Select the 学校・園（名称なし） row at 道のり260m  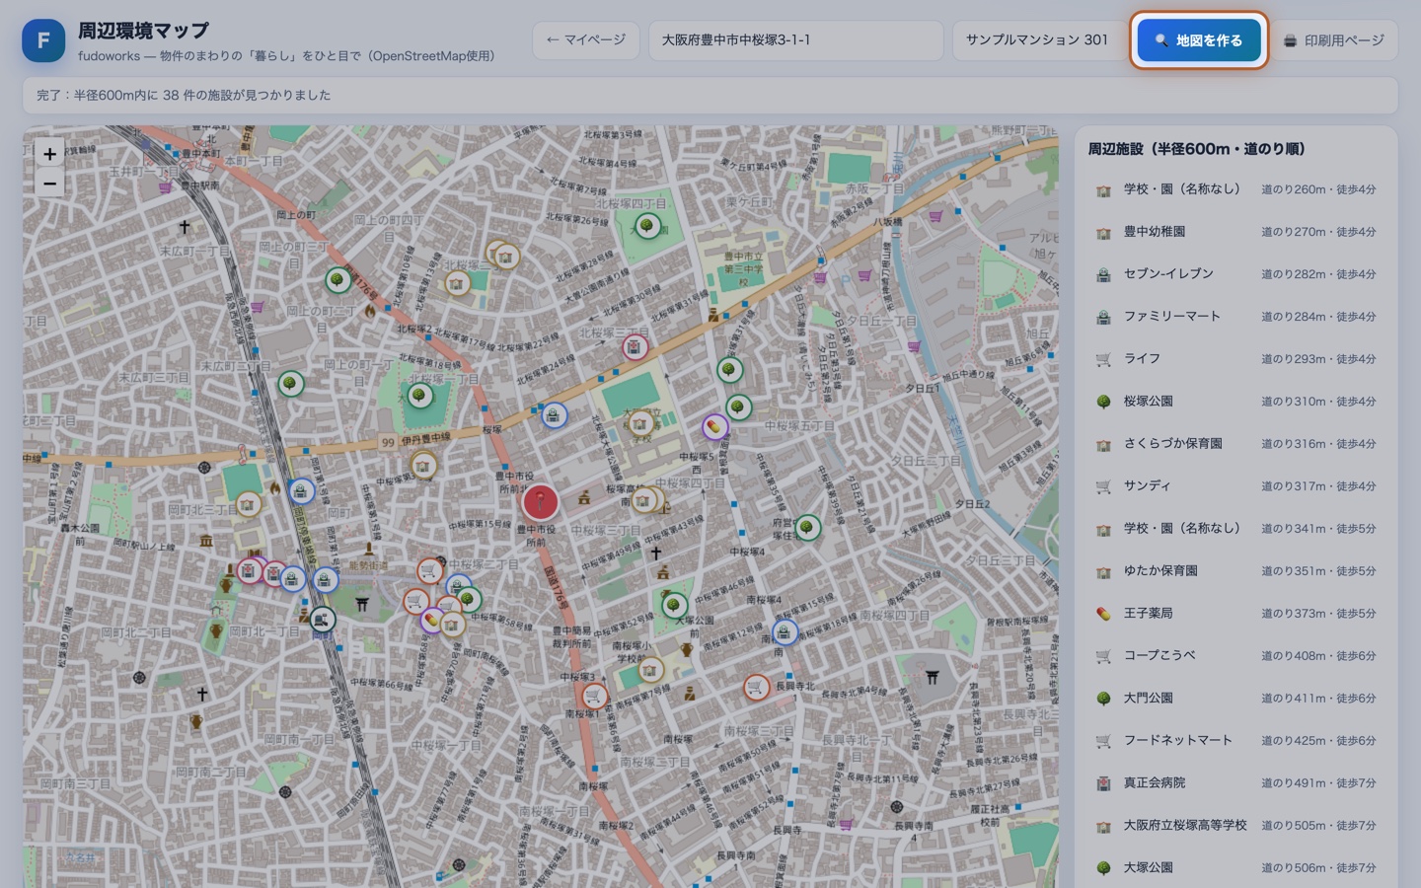1235,189
